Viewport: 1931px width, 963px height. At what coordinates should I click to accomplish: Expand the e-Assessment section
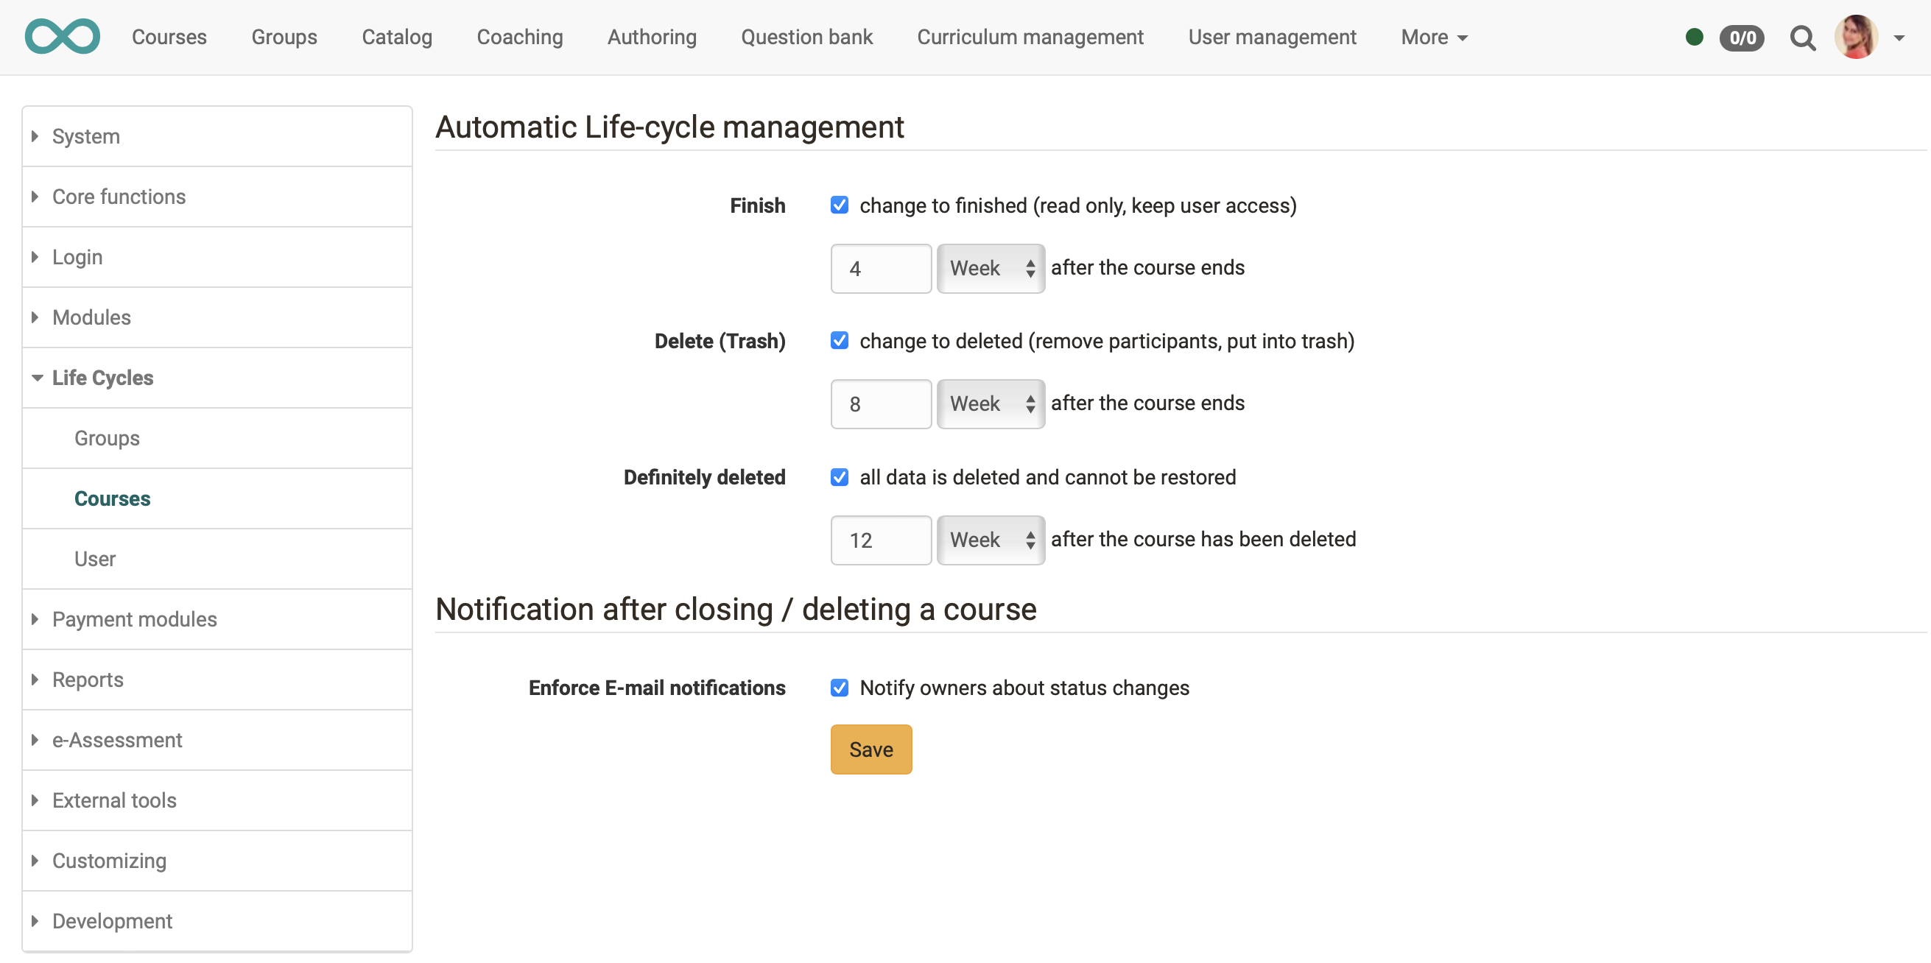pyautogui.click(x=217, y=741)
